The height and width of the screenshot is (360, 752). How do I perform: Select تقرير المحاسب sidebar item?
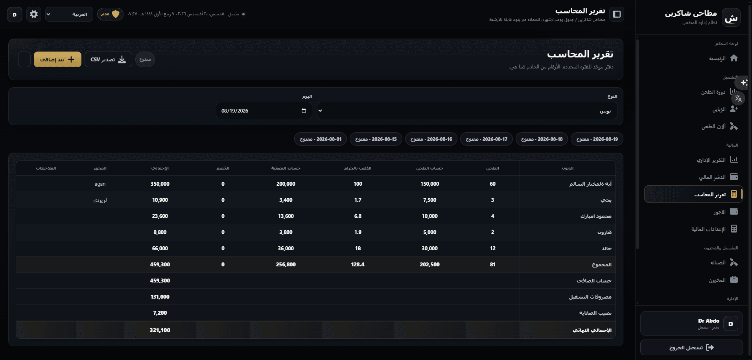[x=693, y=194]
